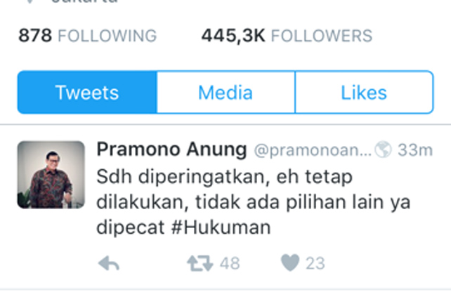This screenshot has width=451, height=299.
Task: Click the globe icon beside 33m
Action: coord(383,149)
